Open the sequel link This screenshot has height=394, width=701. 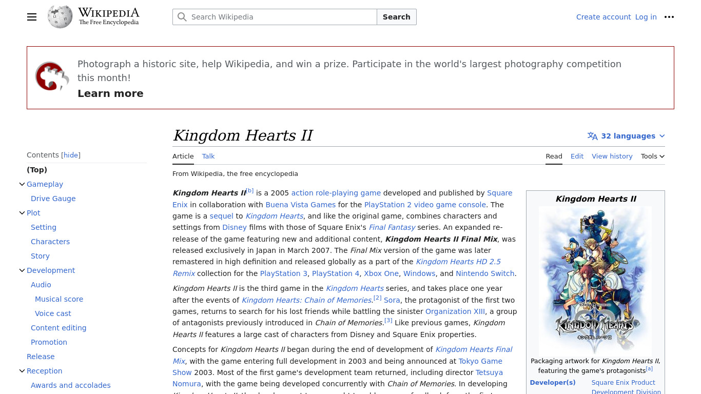222,216
